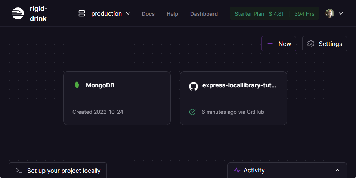Expand the user account menu chevron

click(341, 13)
